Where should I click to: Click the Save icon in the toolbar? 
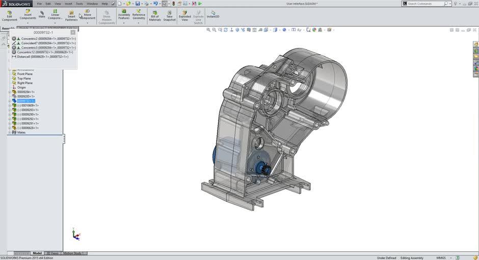coord(138,4)
